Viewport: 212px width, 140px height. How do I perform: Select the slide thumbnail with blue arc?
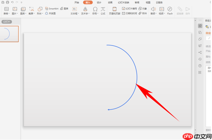pos(9,34)
